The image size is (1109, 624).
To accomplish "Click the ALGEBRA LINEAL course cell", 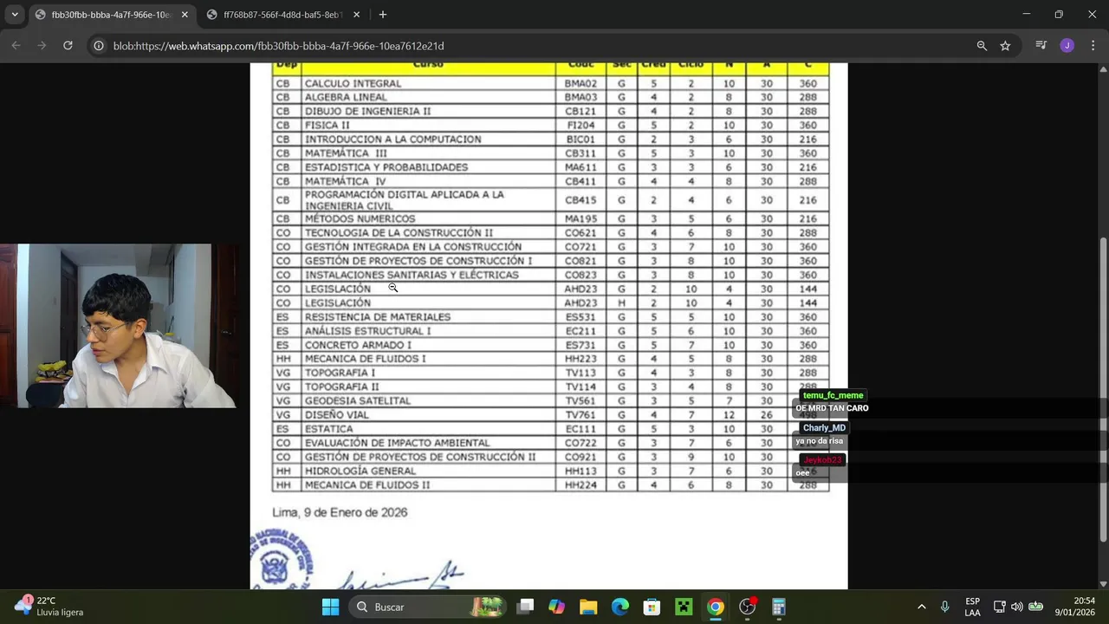I will 428,97.
